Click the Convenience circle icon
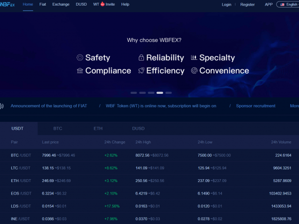299x224 pixels. (194, 71)
